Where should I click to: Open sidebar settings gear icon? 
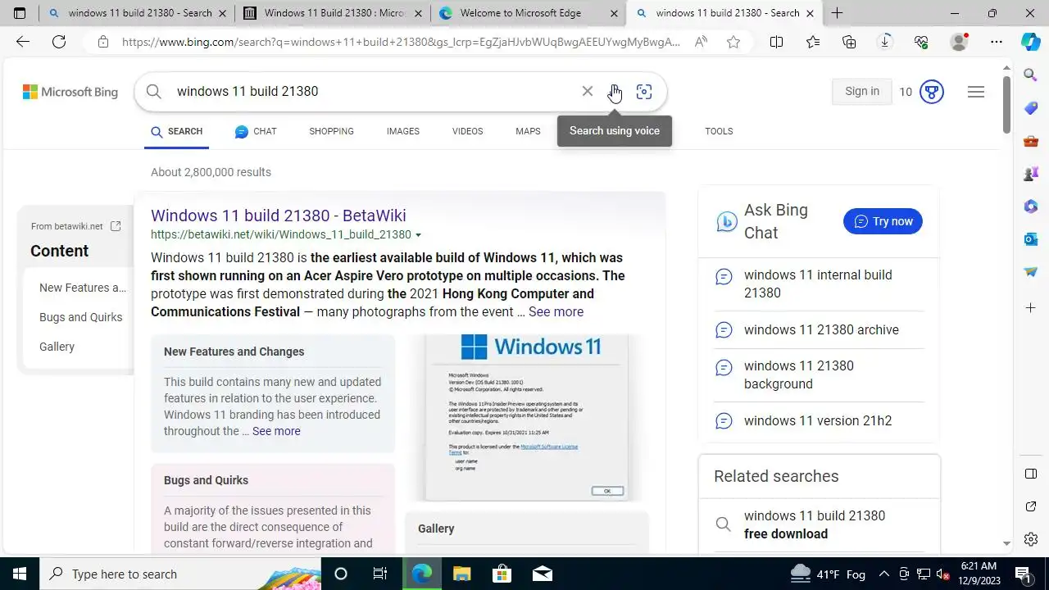point(1031,539)
